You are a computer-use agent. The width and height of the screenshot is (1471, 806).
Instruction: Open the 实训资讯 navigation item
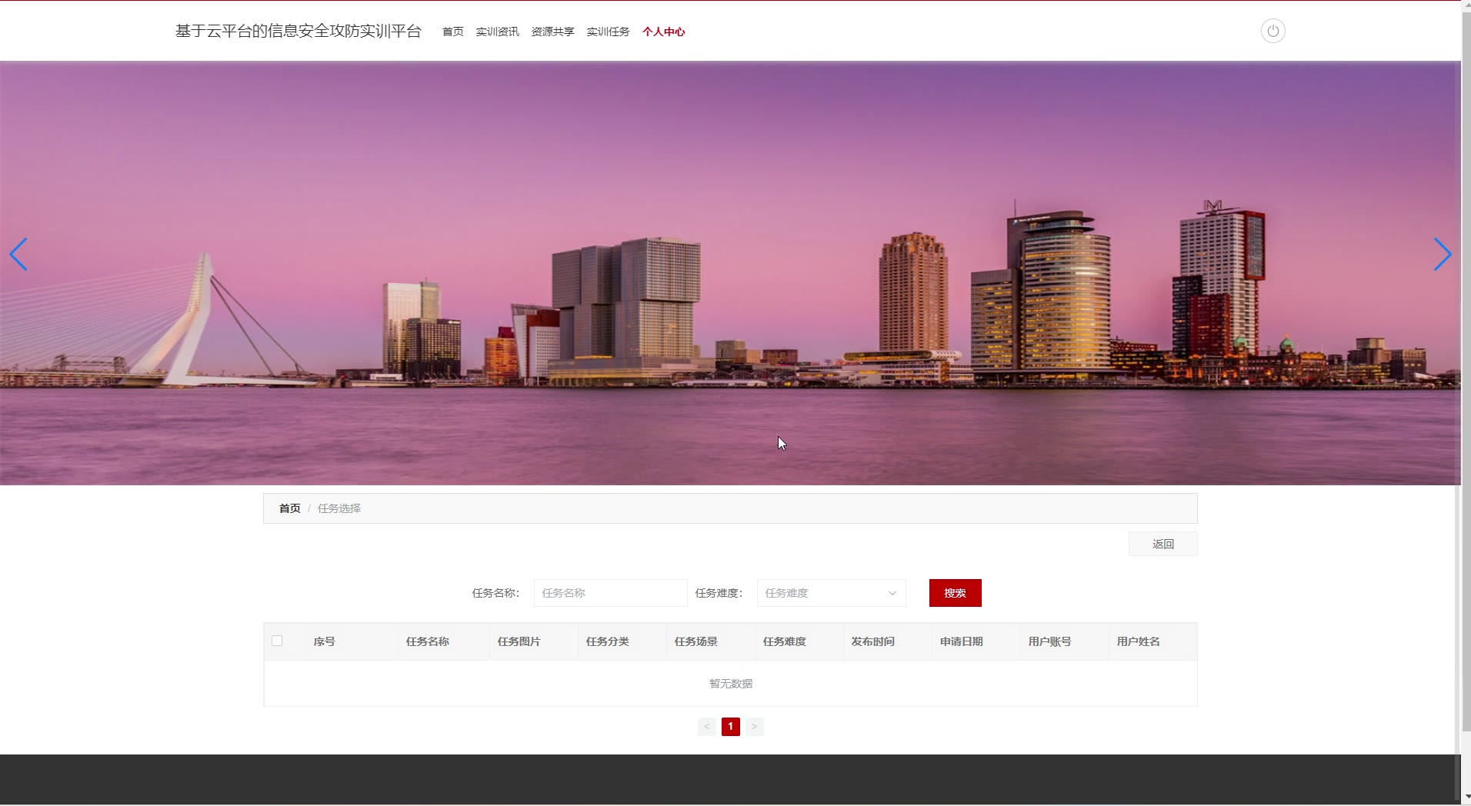[x=497, y=32]
